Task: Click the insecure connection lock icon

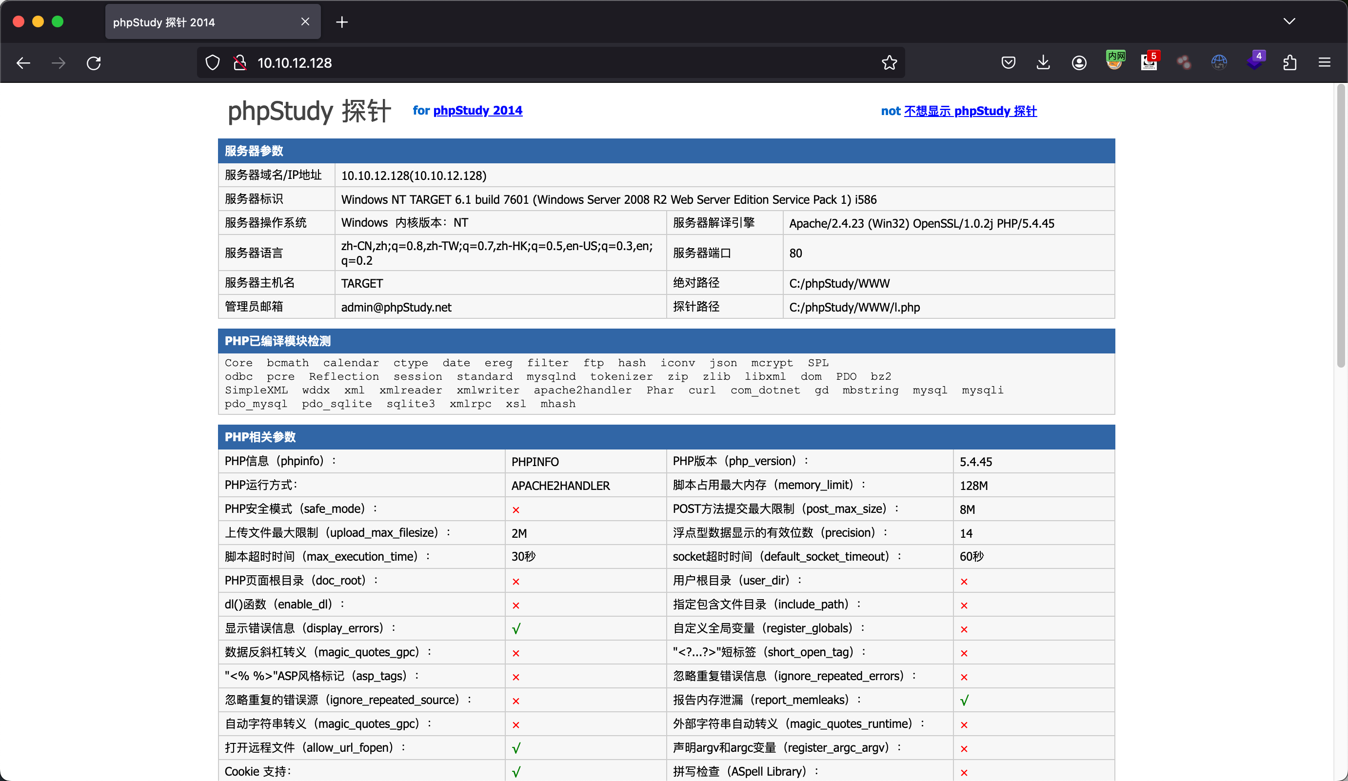Action: pyautogui.click(x=239, y=63)
